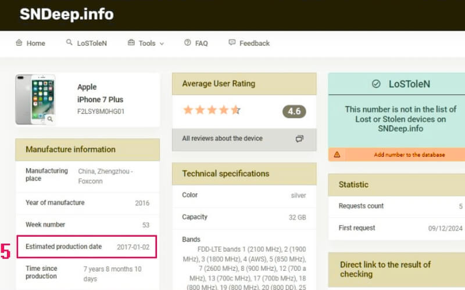Select the color value silver
This screenshot has width=465, height=290.
pos(298,195)
